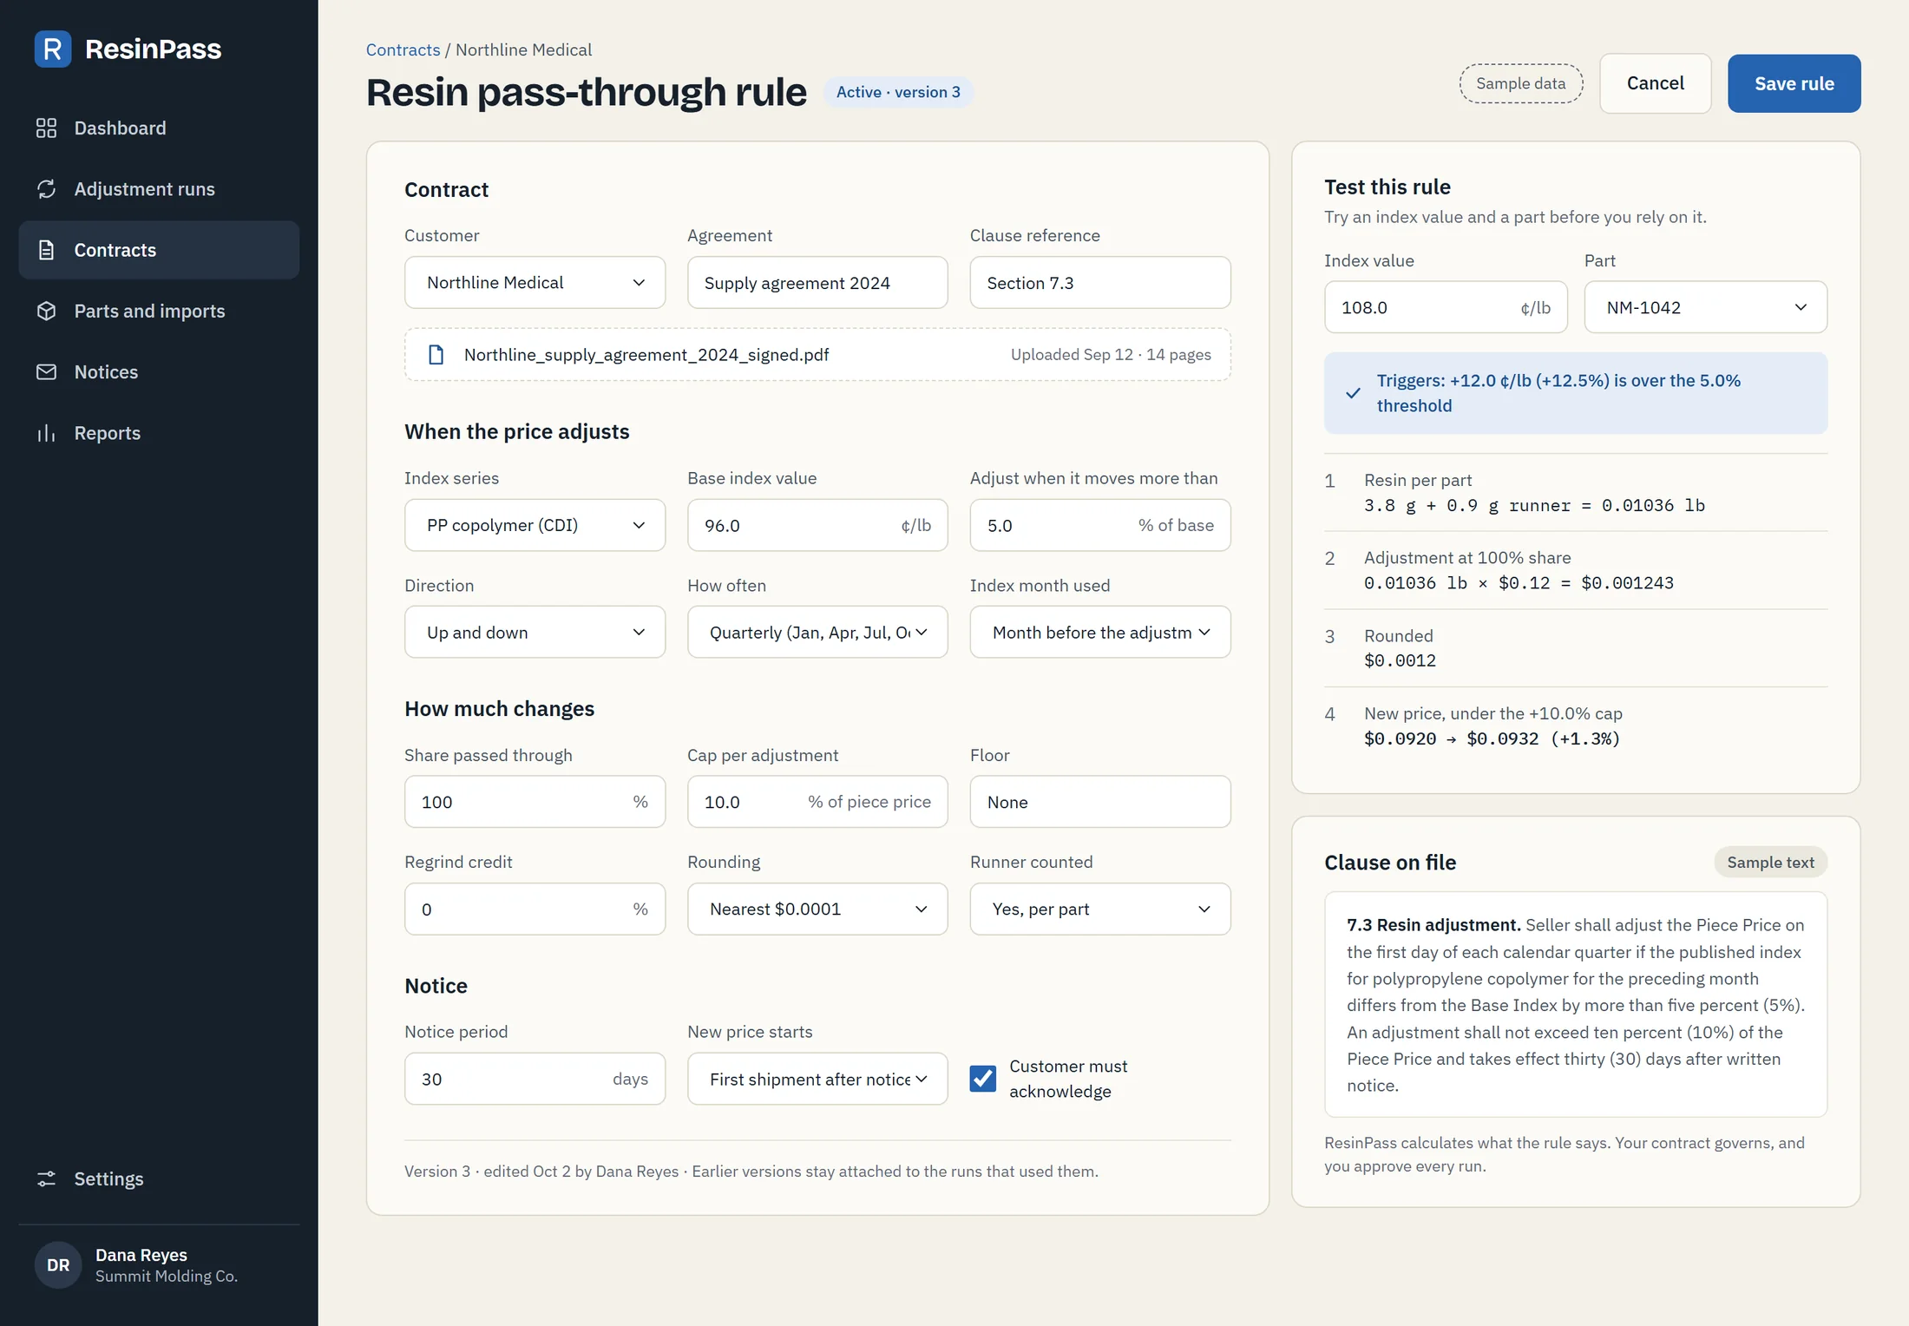Image resolution: width=1909 pixels, height=1326 pixels.
Task: Click the PDF file icon for signed agreement
Action: tap(436, 355)
